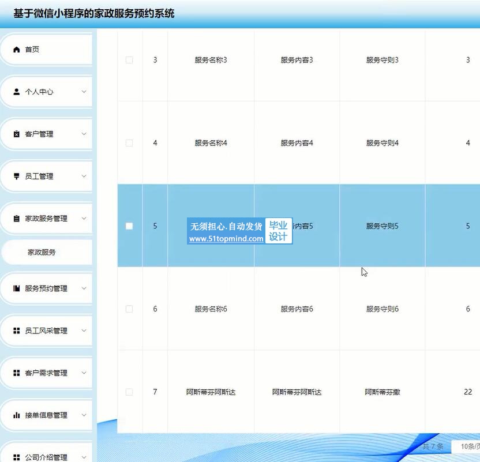Click the bar chart icon for 接单信息管理
Image resolution: width=480 pixels, height=462 pixels.
(17, 415)
